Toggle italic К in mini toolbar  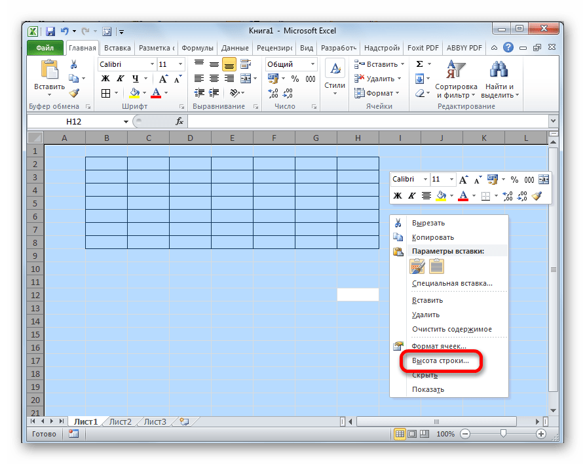click(412, 195)
